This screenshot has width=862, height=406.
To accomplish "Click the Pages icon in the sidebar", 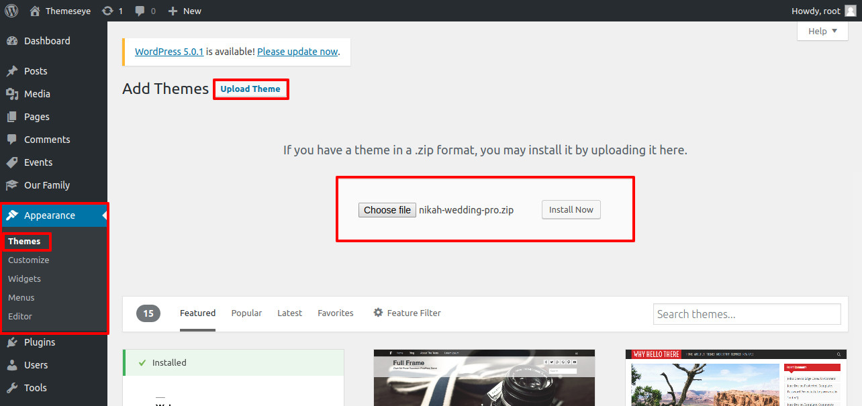I will pos(12,117).
